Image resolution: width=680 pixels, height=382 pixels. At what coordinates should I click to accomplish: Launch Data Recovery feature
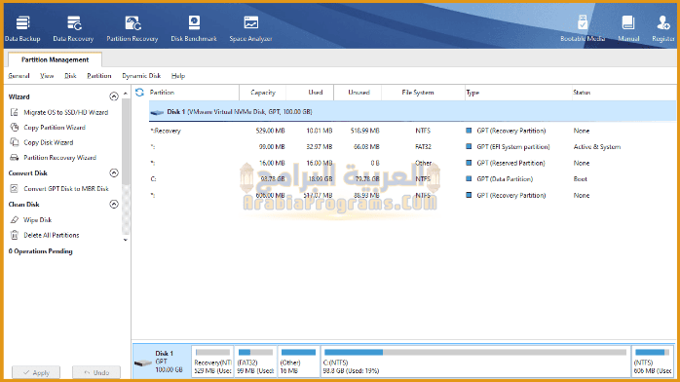tap(73, 28)
